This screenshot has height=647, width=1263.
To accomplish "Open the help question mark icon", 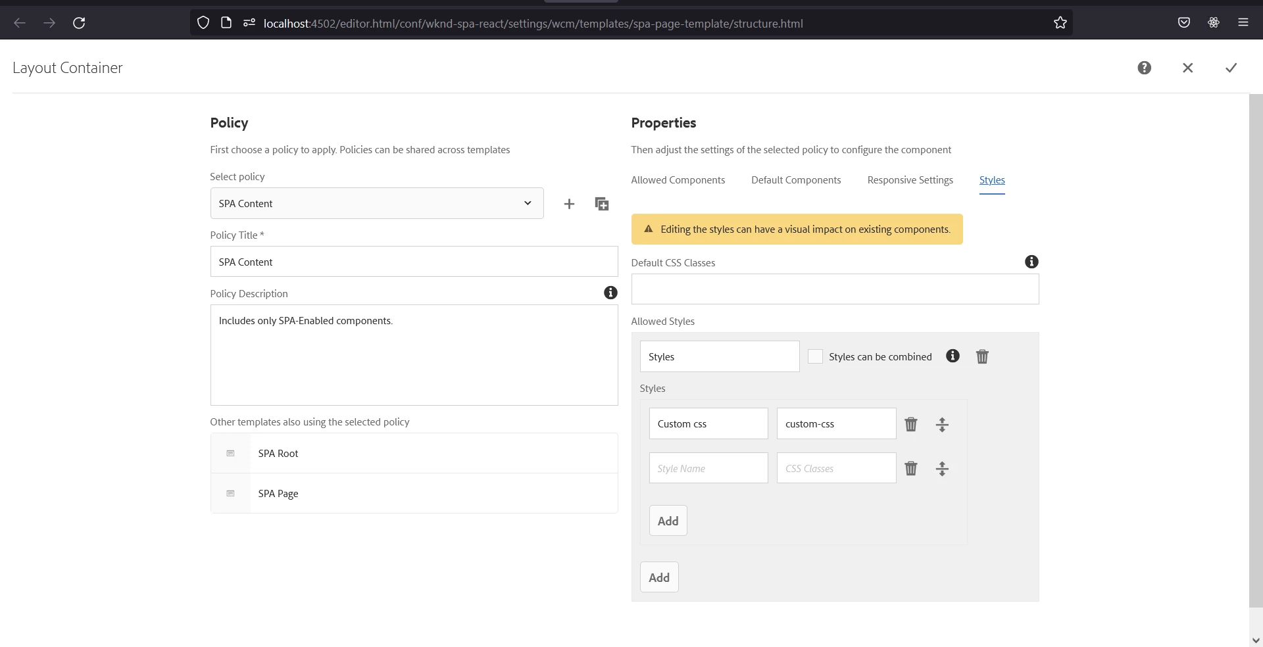I will (1145, 68).
